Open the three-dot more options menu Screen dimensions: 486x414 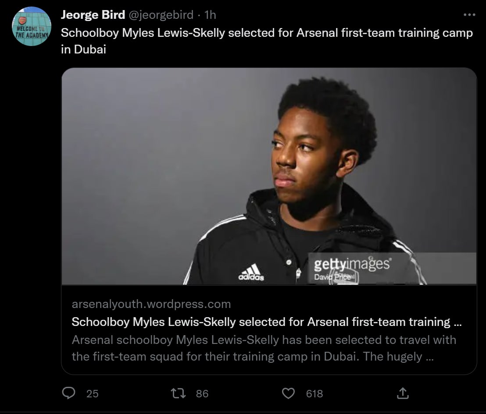469,15
